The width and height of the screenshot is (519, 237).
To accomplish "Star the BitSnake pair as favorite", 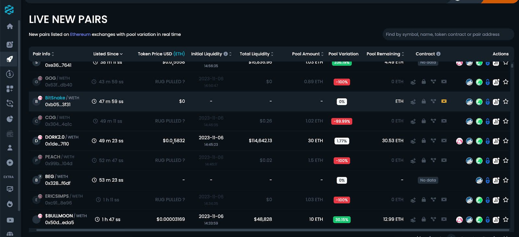I will click(506, 102).
